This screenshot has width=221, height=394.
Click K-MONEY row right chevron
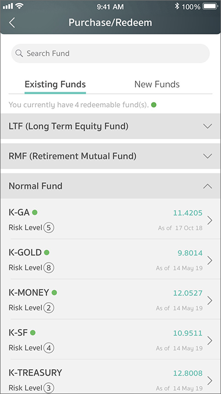(210, 300)
